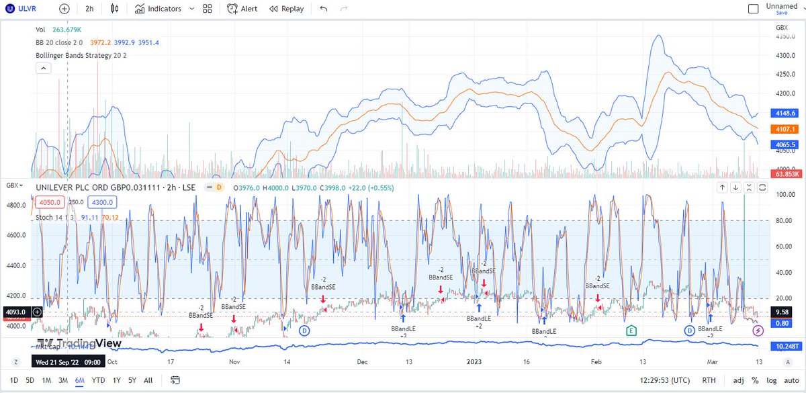Select the 1M date range
The width and height of the screenshot is (806, 393).
coord(47,380)
